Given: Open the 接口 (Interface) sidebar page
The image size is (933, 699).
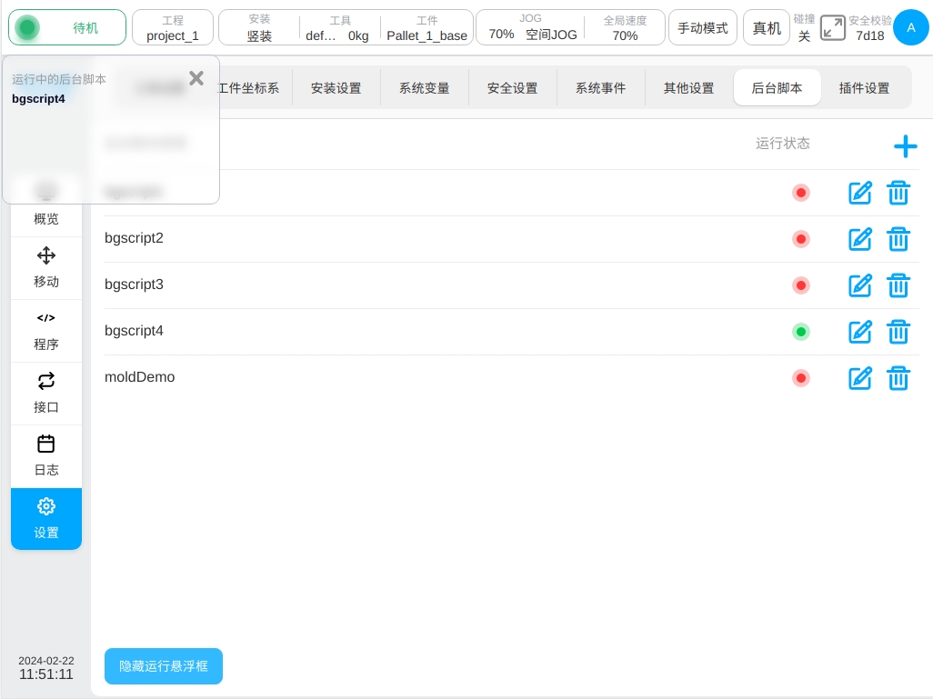Looking at the screenshot, I should pos(46,393).
